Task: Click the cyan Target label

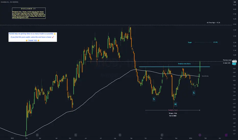Action: (x=190, y=42)
